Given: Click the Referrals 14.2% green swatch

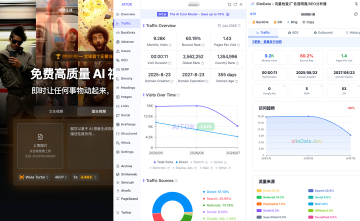Looking at the screenshot, I should pyautogui.click(x=259, y=197).
